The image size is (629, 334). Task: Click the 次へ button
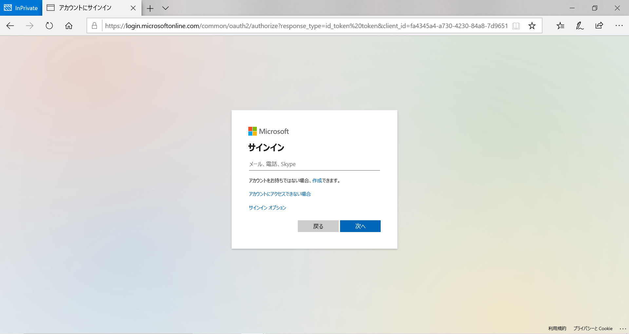(x=360, y=226)
